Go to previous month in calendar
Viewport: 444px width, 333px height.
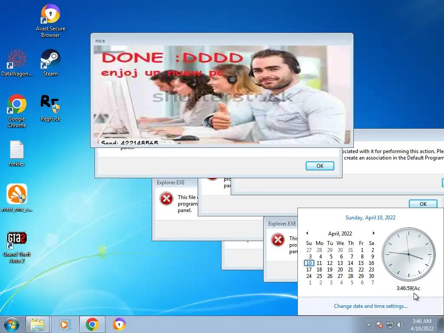click(307, 233)
